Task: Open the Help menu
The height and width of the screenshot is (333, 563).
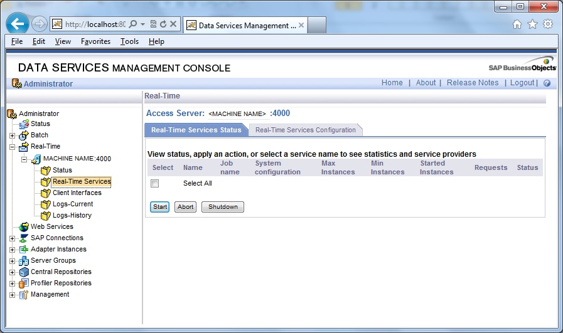Action: 156,41
